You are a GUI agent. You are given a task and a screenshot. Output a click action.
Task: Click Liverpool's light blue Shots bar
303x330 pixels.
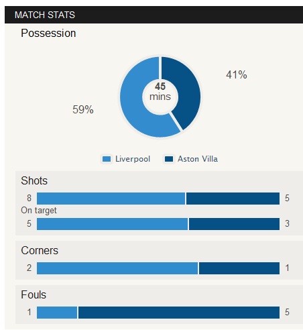[111, 199]
